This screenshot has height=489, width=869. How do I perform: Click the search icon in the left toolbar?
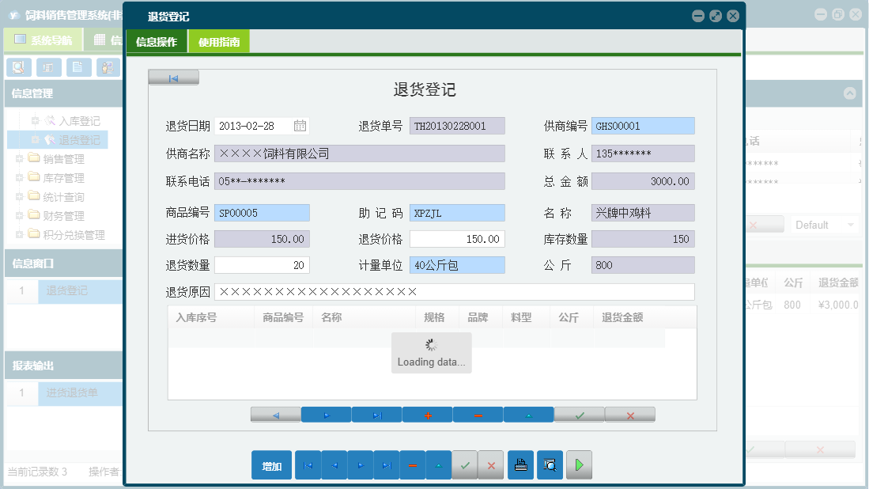[17, 67]
